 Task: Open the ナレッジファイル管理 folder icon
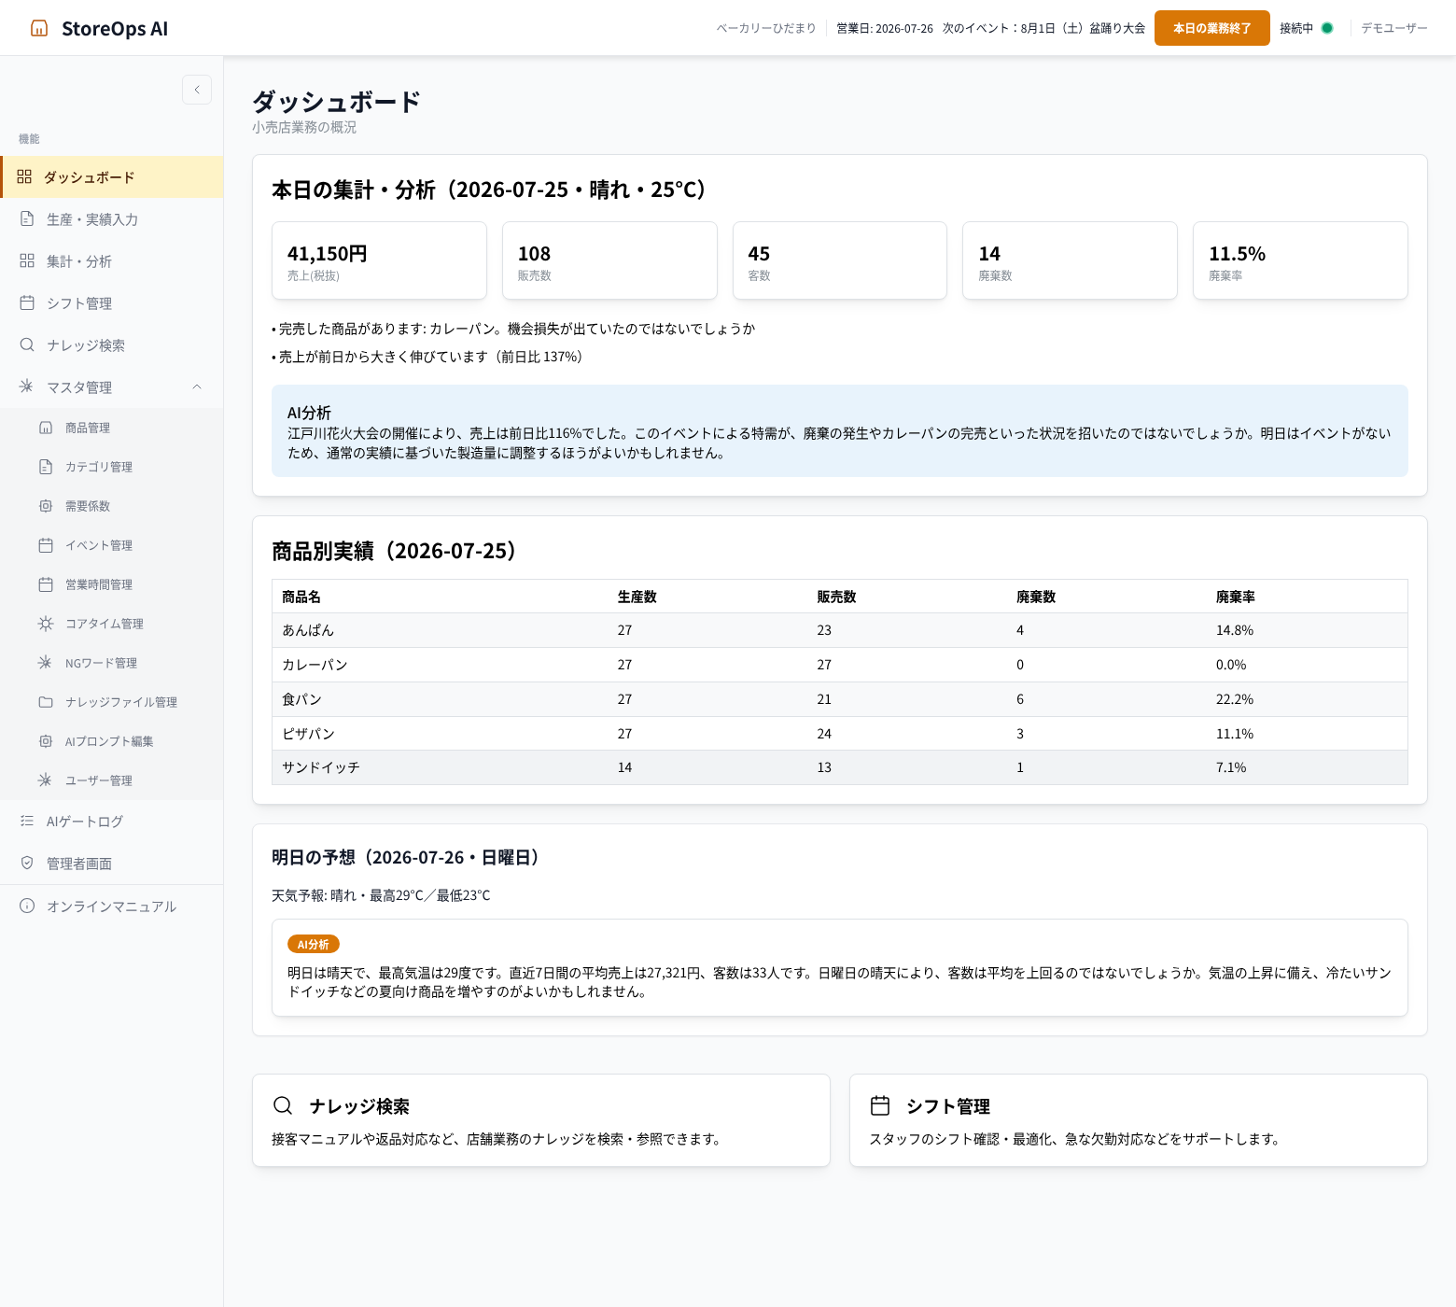(x=46, y=702)
